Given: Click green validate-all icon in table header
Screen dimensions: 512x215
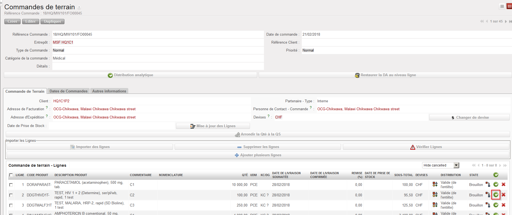Looking at the screenshot, I should 496,175.
